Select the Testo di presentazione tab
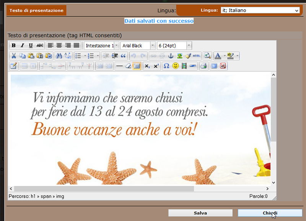Viewport: 306px width, 221px height. (36, 10)
